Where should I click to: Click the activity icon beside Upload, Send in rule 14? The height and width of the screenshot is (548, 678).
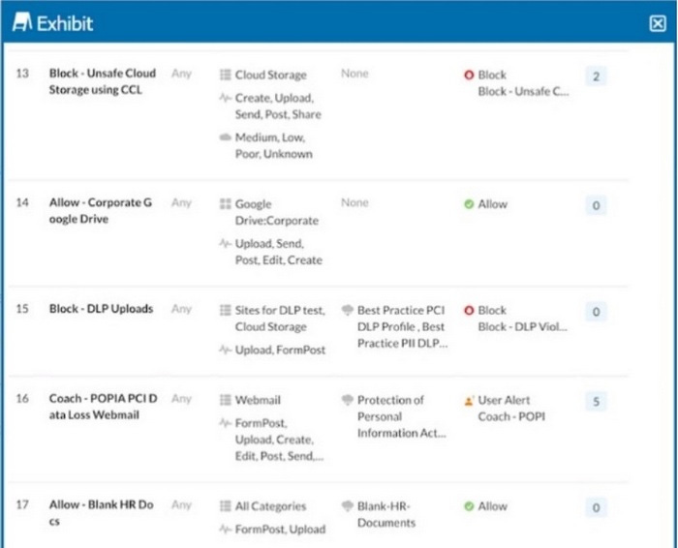point(226,243)
